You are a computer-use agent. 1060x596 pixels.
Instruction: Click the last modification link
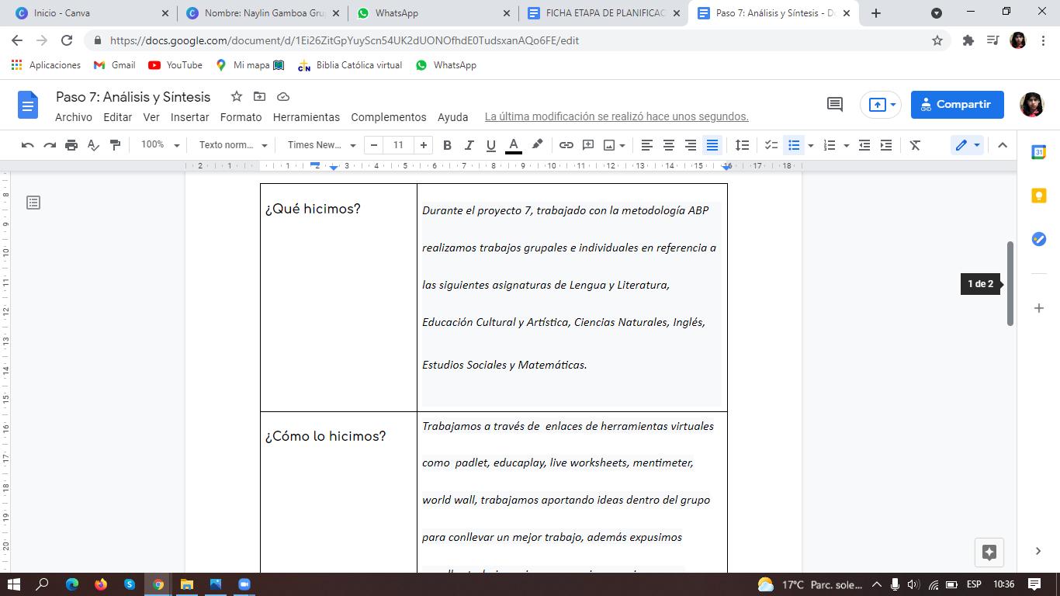(617, 117)
